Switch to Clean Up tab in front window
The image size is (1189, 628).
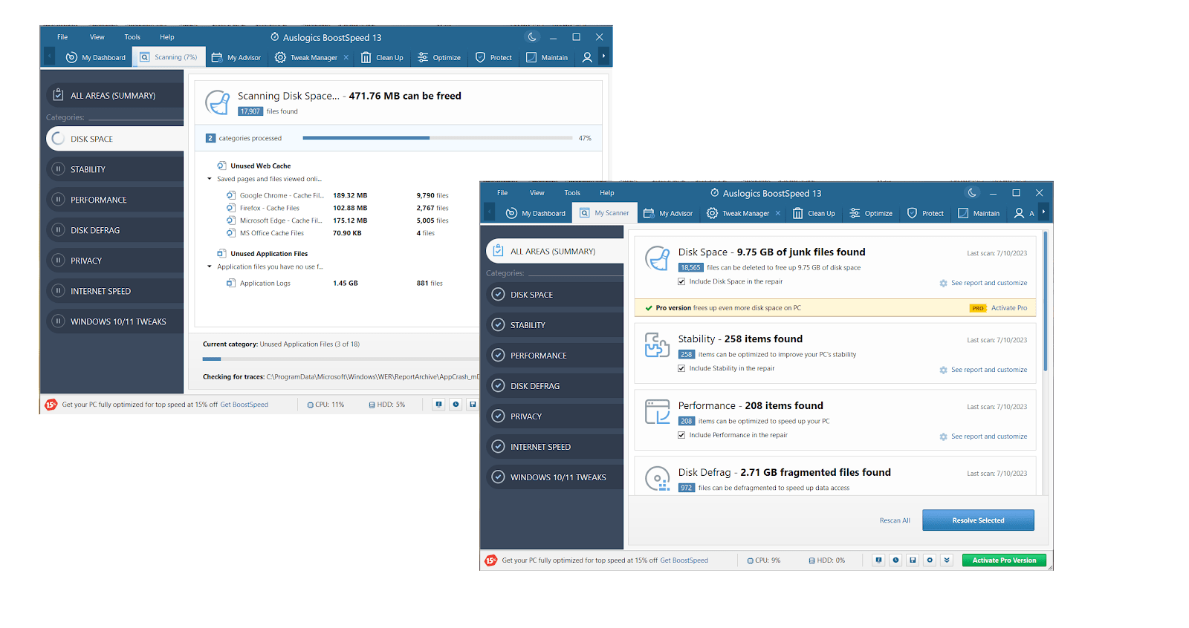[814, 213]
